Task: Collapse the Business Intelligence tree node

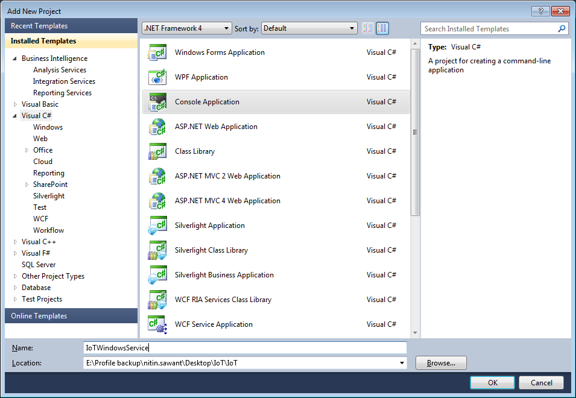Action: pos(14,58)
